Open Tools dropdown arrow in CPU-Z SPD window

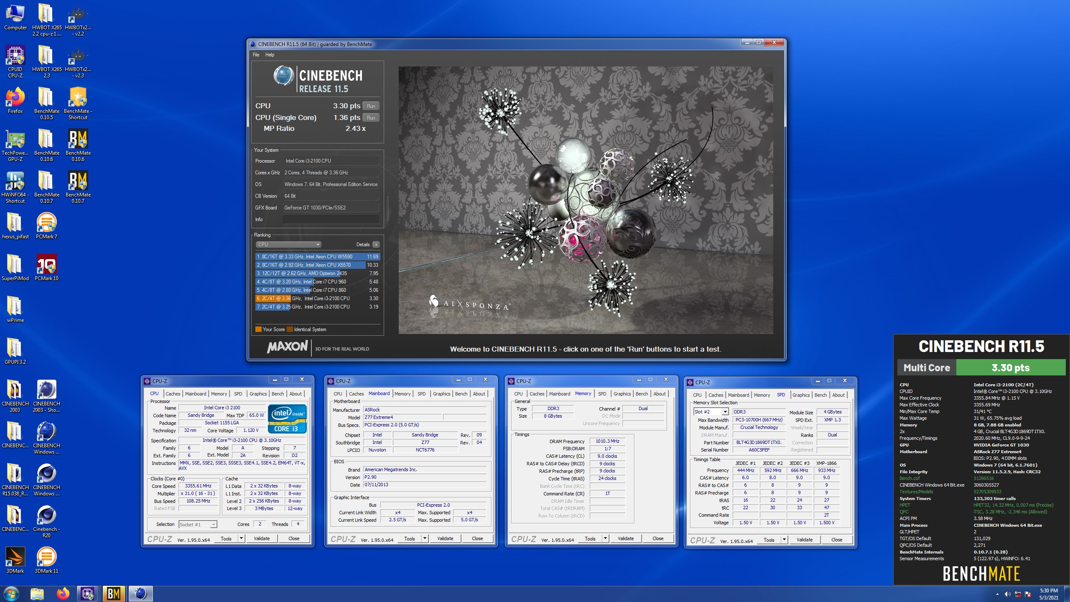click(x=784, y=540)
